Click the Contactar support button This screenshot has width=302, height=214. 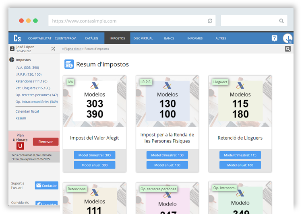(x=47, y=185)
